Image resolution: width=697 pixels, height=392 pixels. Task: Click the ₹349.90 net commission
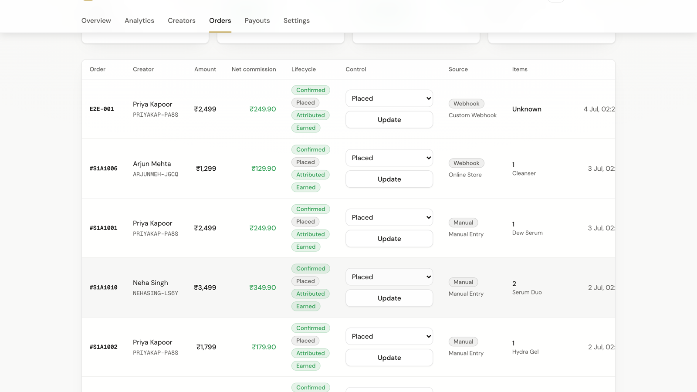(263, 287)
